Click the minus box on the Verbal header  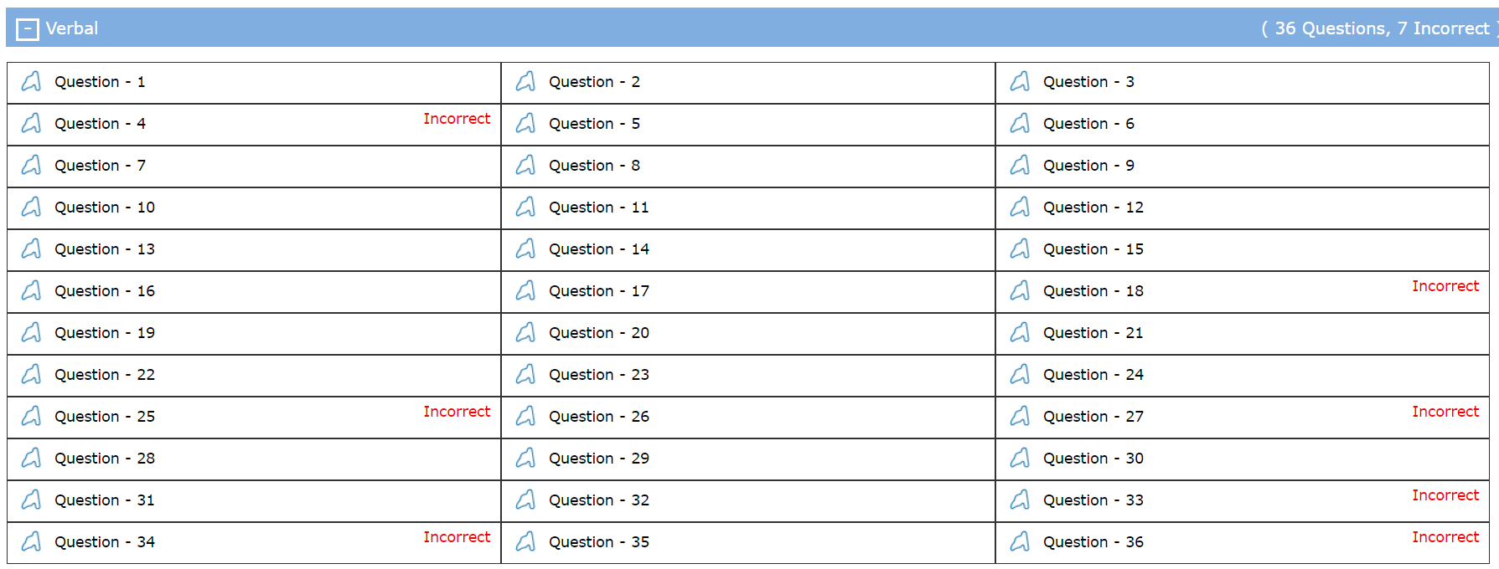[x=27, y=28]
